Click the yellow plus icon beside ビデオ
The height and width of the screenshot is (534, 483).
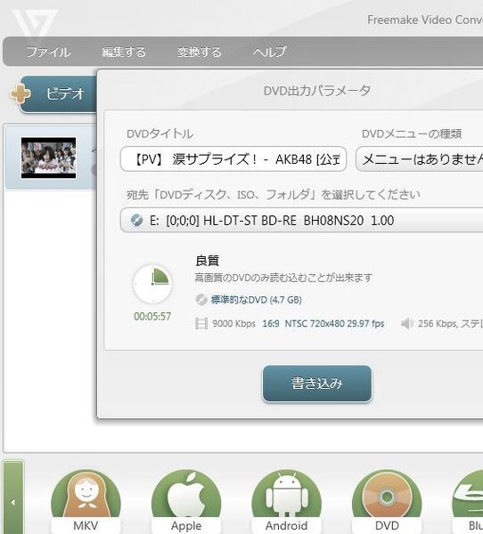[x=20, y=93]
